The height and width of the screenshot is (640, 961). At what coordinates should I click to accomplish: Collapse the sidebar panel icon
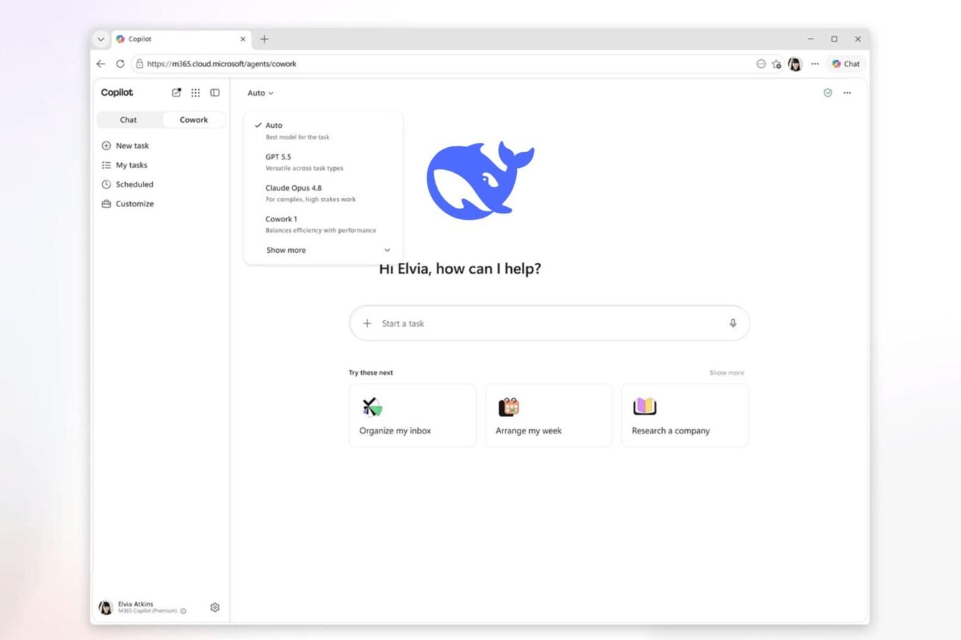pos(215,92)
